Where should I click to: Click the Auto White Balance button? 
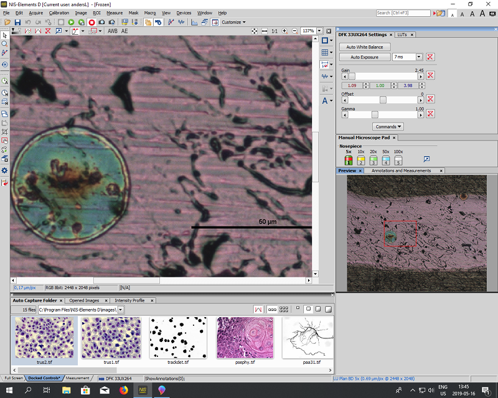(365, 47)
